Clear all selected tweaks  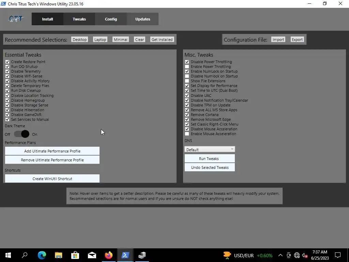coord(139,40)
